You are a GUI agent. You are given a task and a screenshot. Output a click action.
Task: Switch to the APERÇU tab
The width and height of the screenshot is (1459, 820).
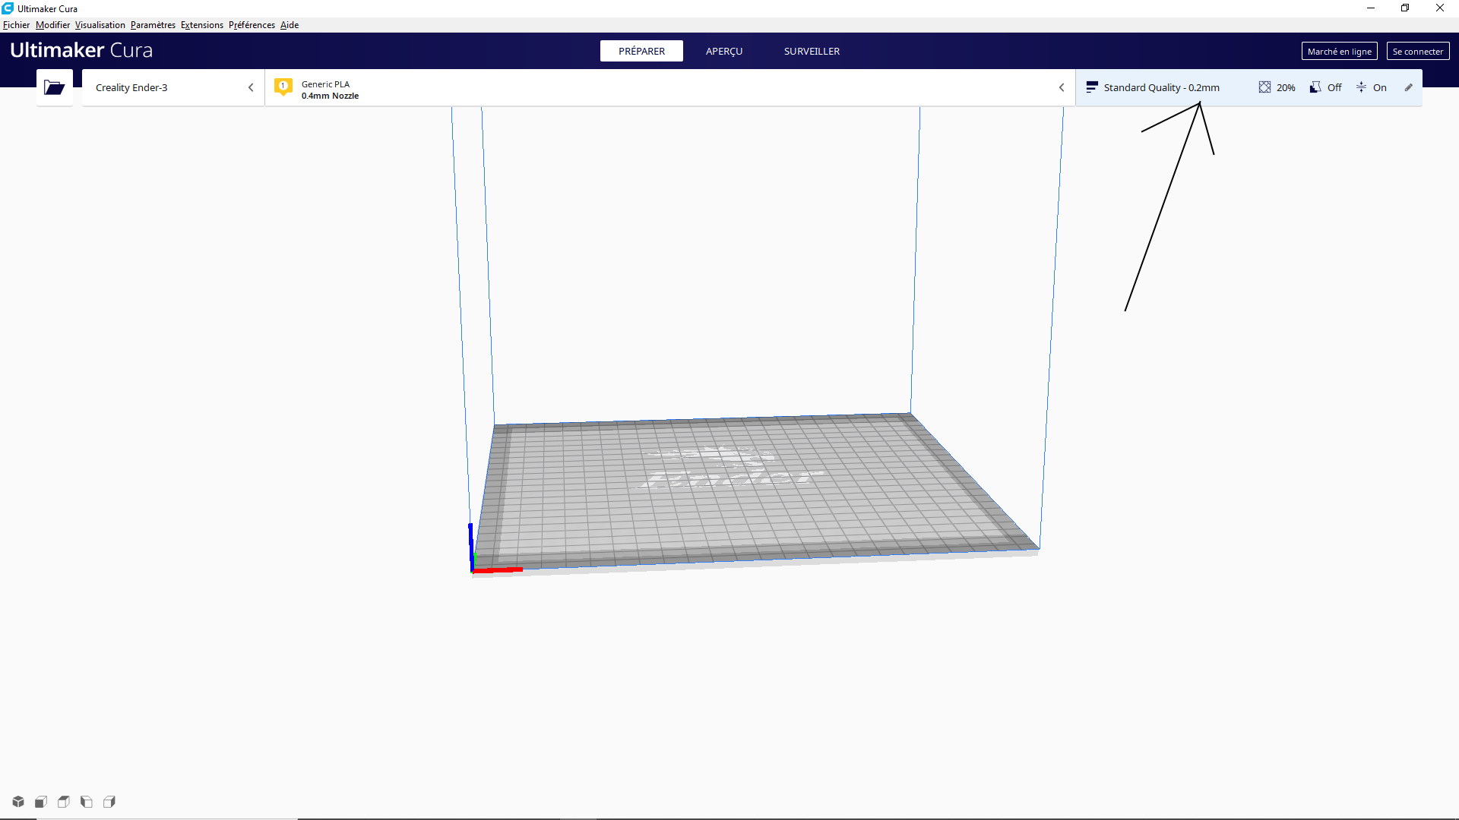point(723,51)
